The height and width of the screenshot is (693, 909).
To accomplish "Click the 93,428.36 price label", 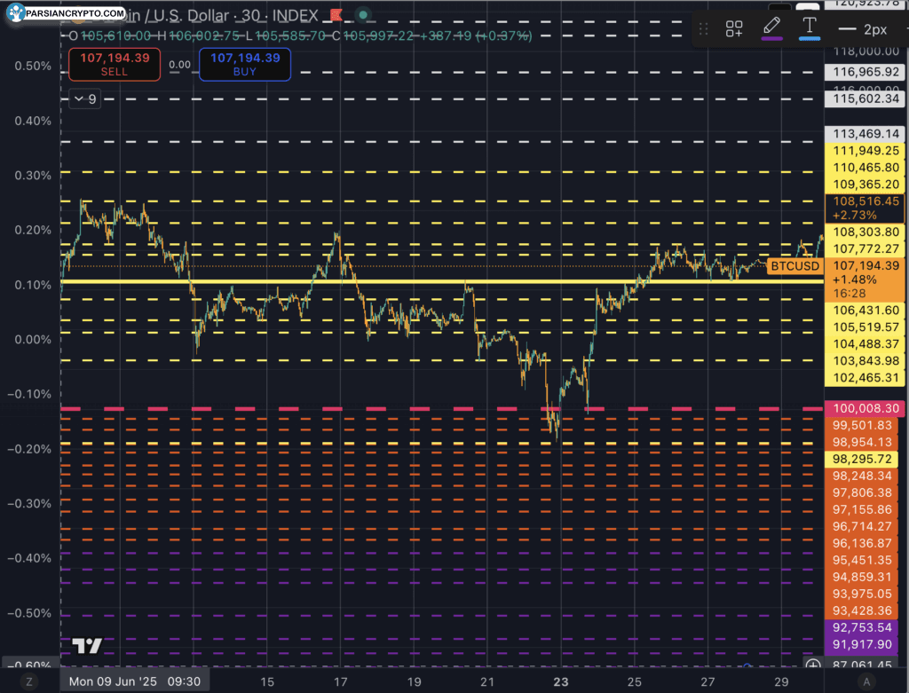I will click(861, 610).
